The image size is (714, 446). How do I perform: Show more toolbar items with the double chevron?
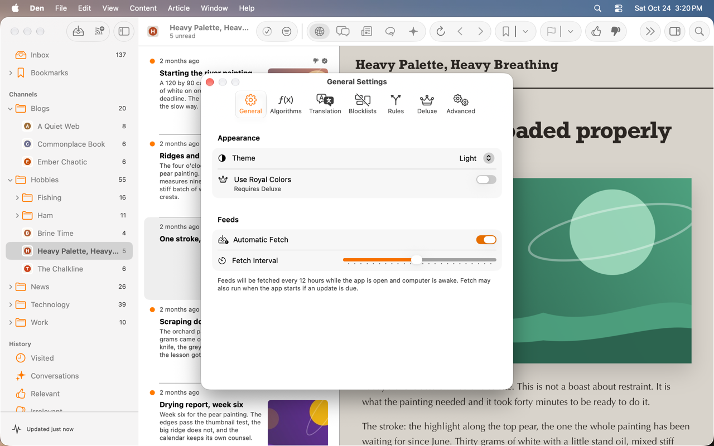pos(650,32)
